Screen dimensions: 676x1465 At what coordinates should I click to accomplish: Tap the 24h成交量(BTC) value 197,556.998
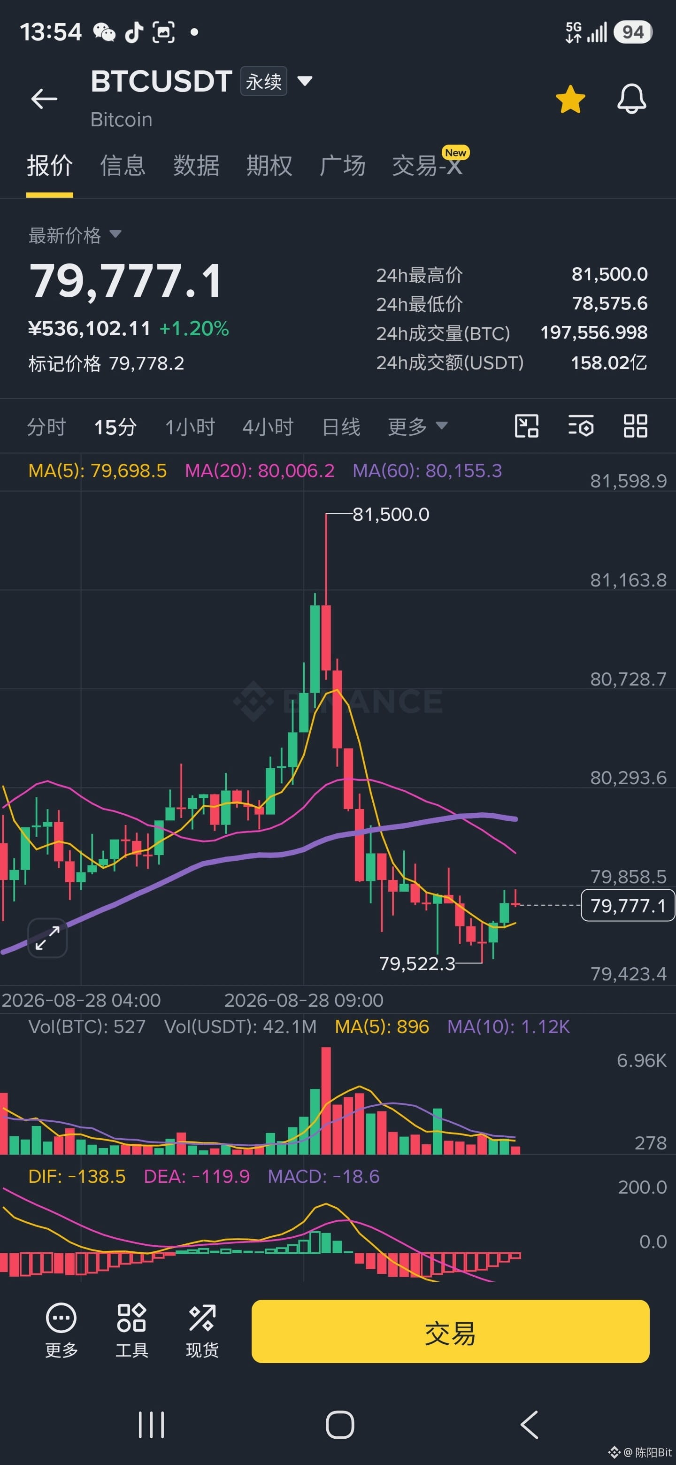click(x=593, y=332)
